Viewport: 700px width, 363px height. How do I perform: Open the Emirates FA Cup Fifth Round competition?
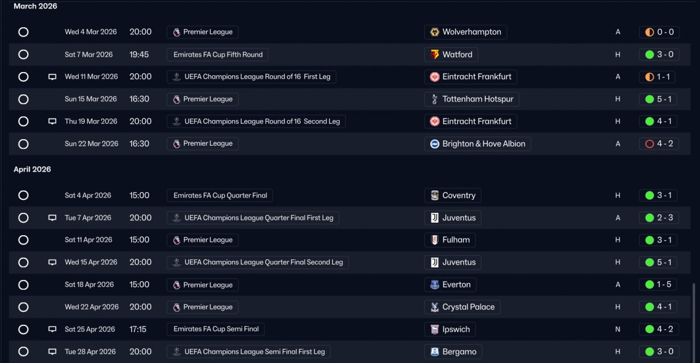click(x=218, y=55)
